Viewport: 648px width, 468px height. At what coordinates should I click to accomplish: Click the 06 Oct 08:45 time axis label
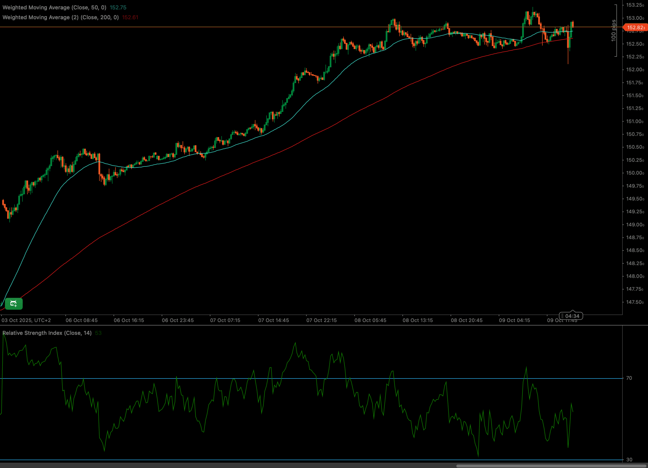[82, 320]
